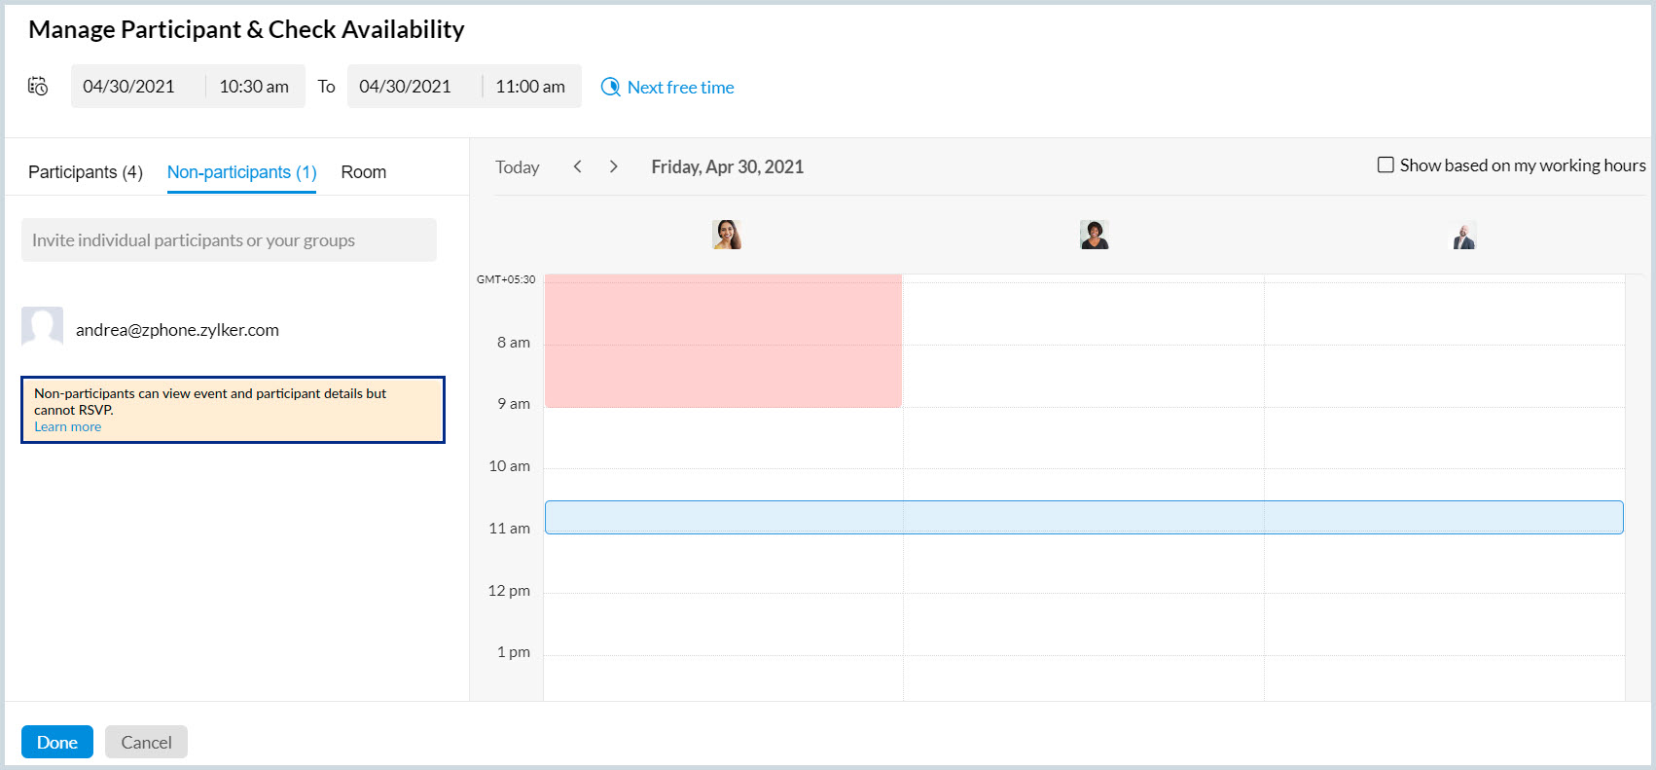Viewport: 1656px width, 770px height.
Task: Click the second participant's avatar photo
Action: pyautogui.click(x=1095, y=235)
